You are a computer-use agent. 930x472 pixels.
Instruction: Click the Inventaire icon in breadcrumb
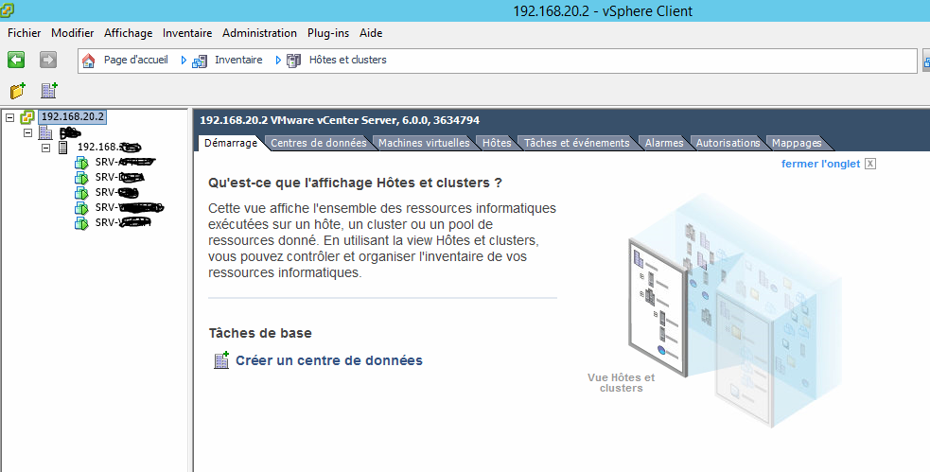pos(200,61)
